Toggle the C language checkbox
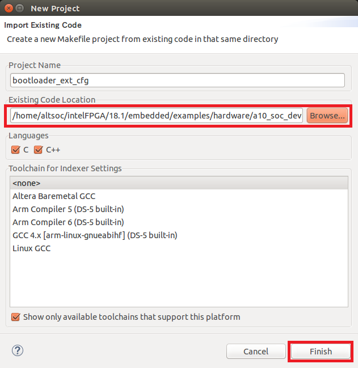This screenshot has width=358, height=368. click(16, 150)
